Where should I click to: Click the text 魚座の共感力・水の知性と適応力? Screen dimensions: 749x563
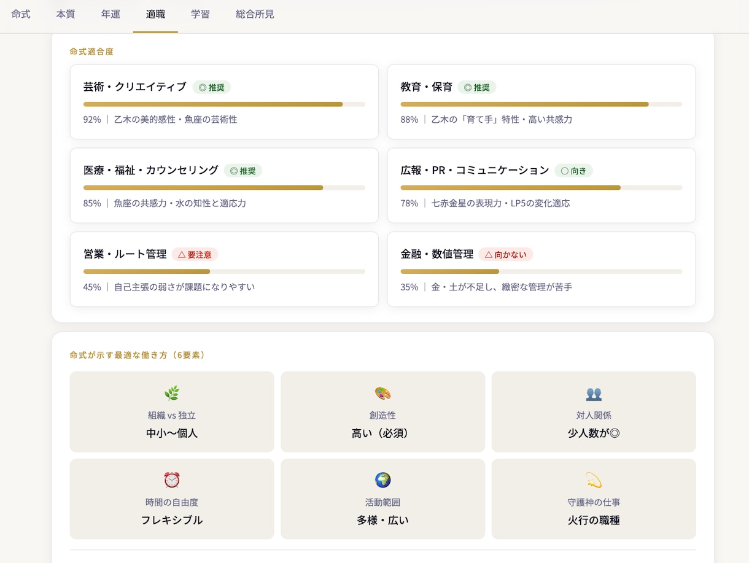click(x=180, y=203)
